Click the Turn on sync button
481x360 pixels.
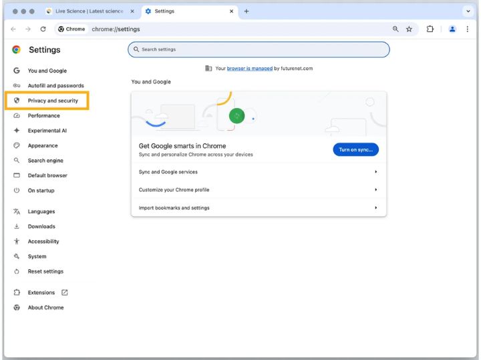click(356, 150)
